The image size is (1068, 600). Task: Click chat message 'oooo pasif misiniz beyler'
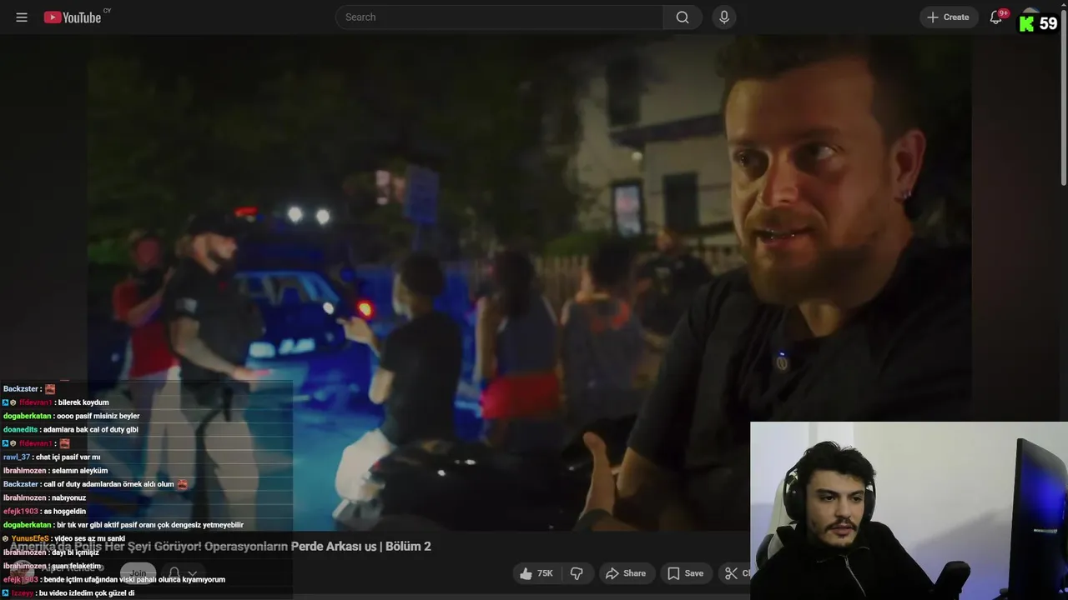click(x=98, y=416)
